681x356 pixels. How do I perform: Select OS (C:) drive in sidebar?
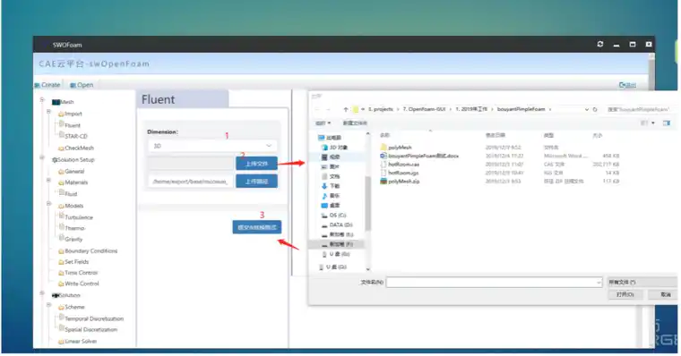point(333,215)
